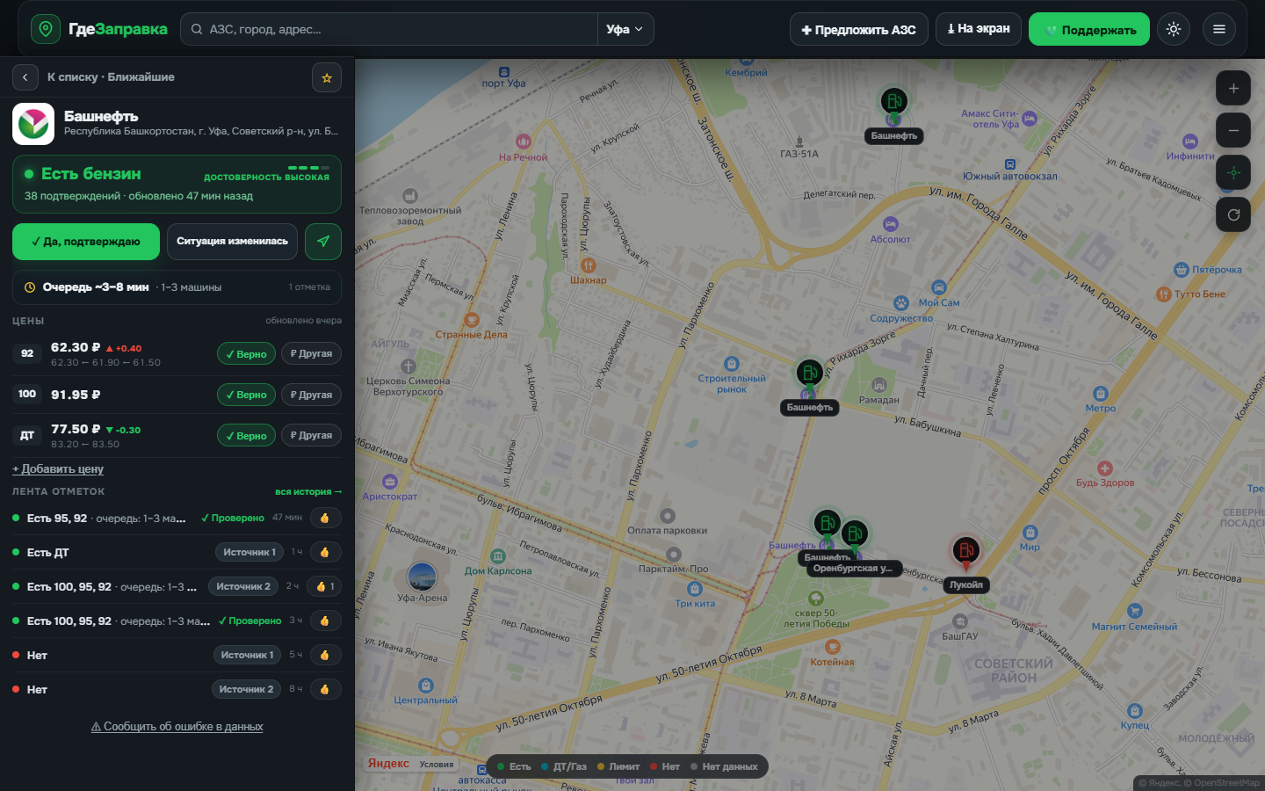
Task: Click the OpenStreetMap attribution link
Action: tap(1226, 782)
